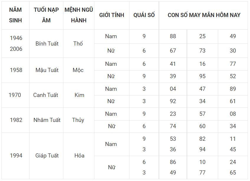Click the QUÁI SỐ header cell

pos(144,15)
